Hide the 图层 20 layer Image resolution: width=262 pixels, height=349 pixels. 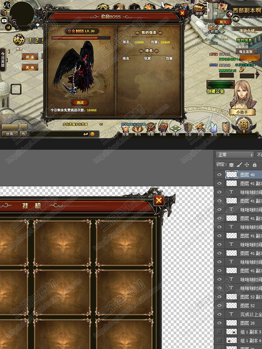[x=219, y=323]
